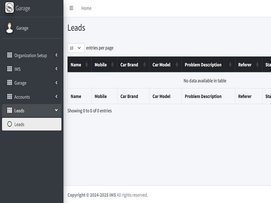271x203 pixels.
Task: Sort table by Mobile column arrows
Action: click(x=112, y=65)
